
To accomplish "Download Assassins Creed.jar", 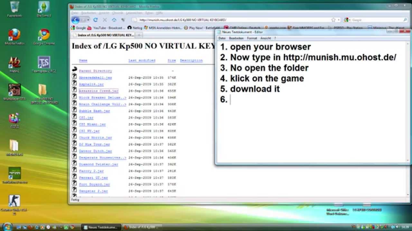I will pyautogui.click(x=98, y=91).
